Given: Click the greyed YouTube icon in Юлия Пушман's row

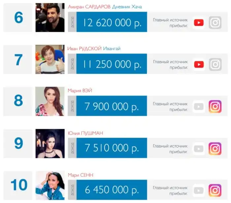Looking at the screenshot, I should 199,149.
